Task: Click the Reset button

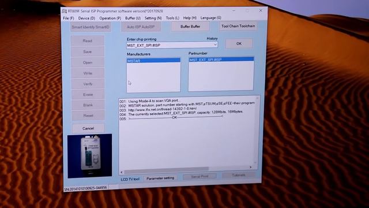Action: (88, 116)
